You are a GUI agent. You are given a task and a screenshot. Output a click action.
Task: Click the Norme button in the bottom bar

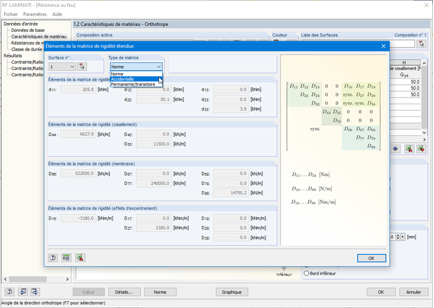click(160, 292)
